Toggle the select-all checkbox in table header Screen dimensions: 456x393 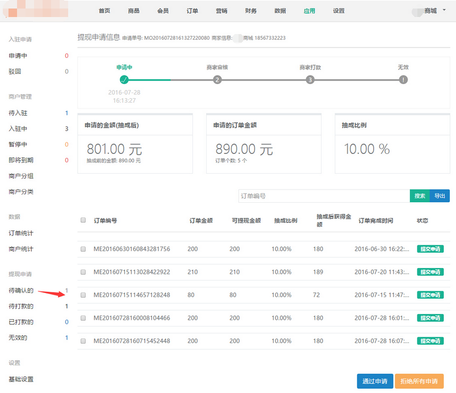83,220
